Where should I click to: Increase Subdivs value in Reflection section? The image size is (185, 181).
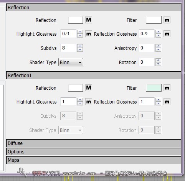pyautogui.click(x=80, y=46)
